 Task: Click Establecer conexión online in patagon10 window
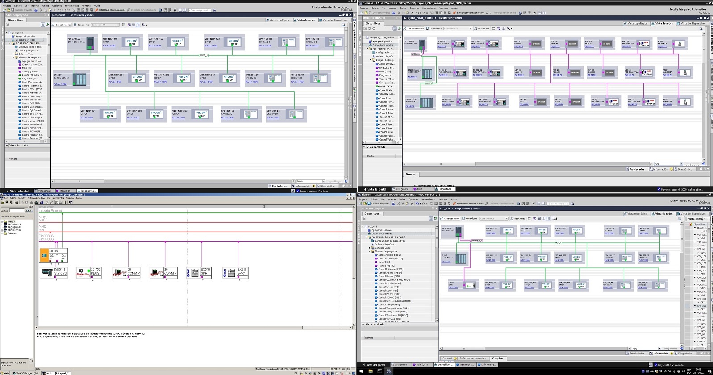click(x=112, y=10)
